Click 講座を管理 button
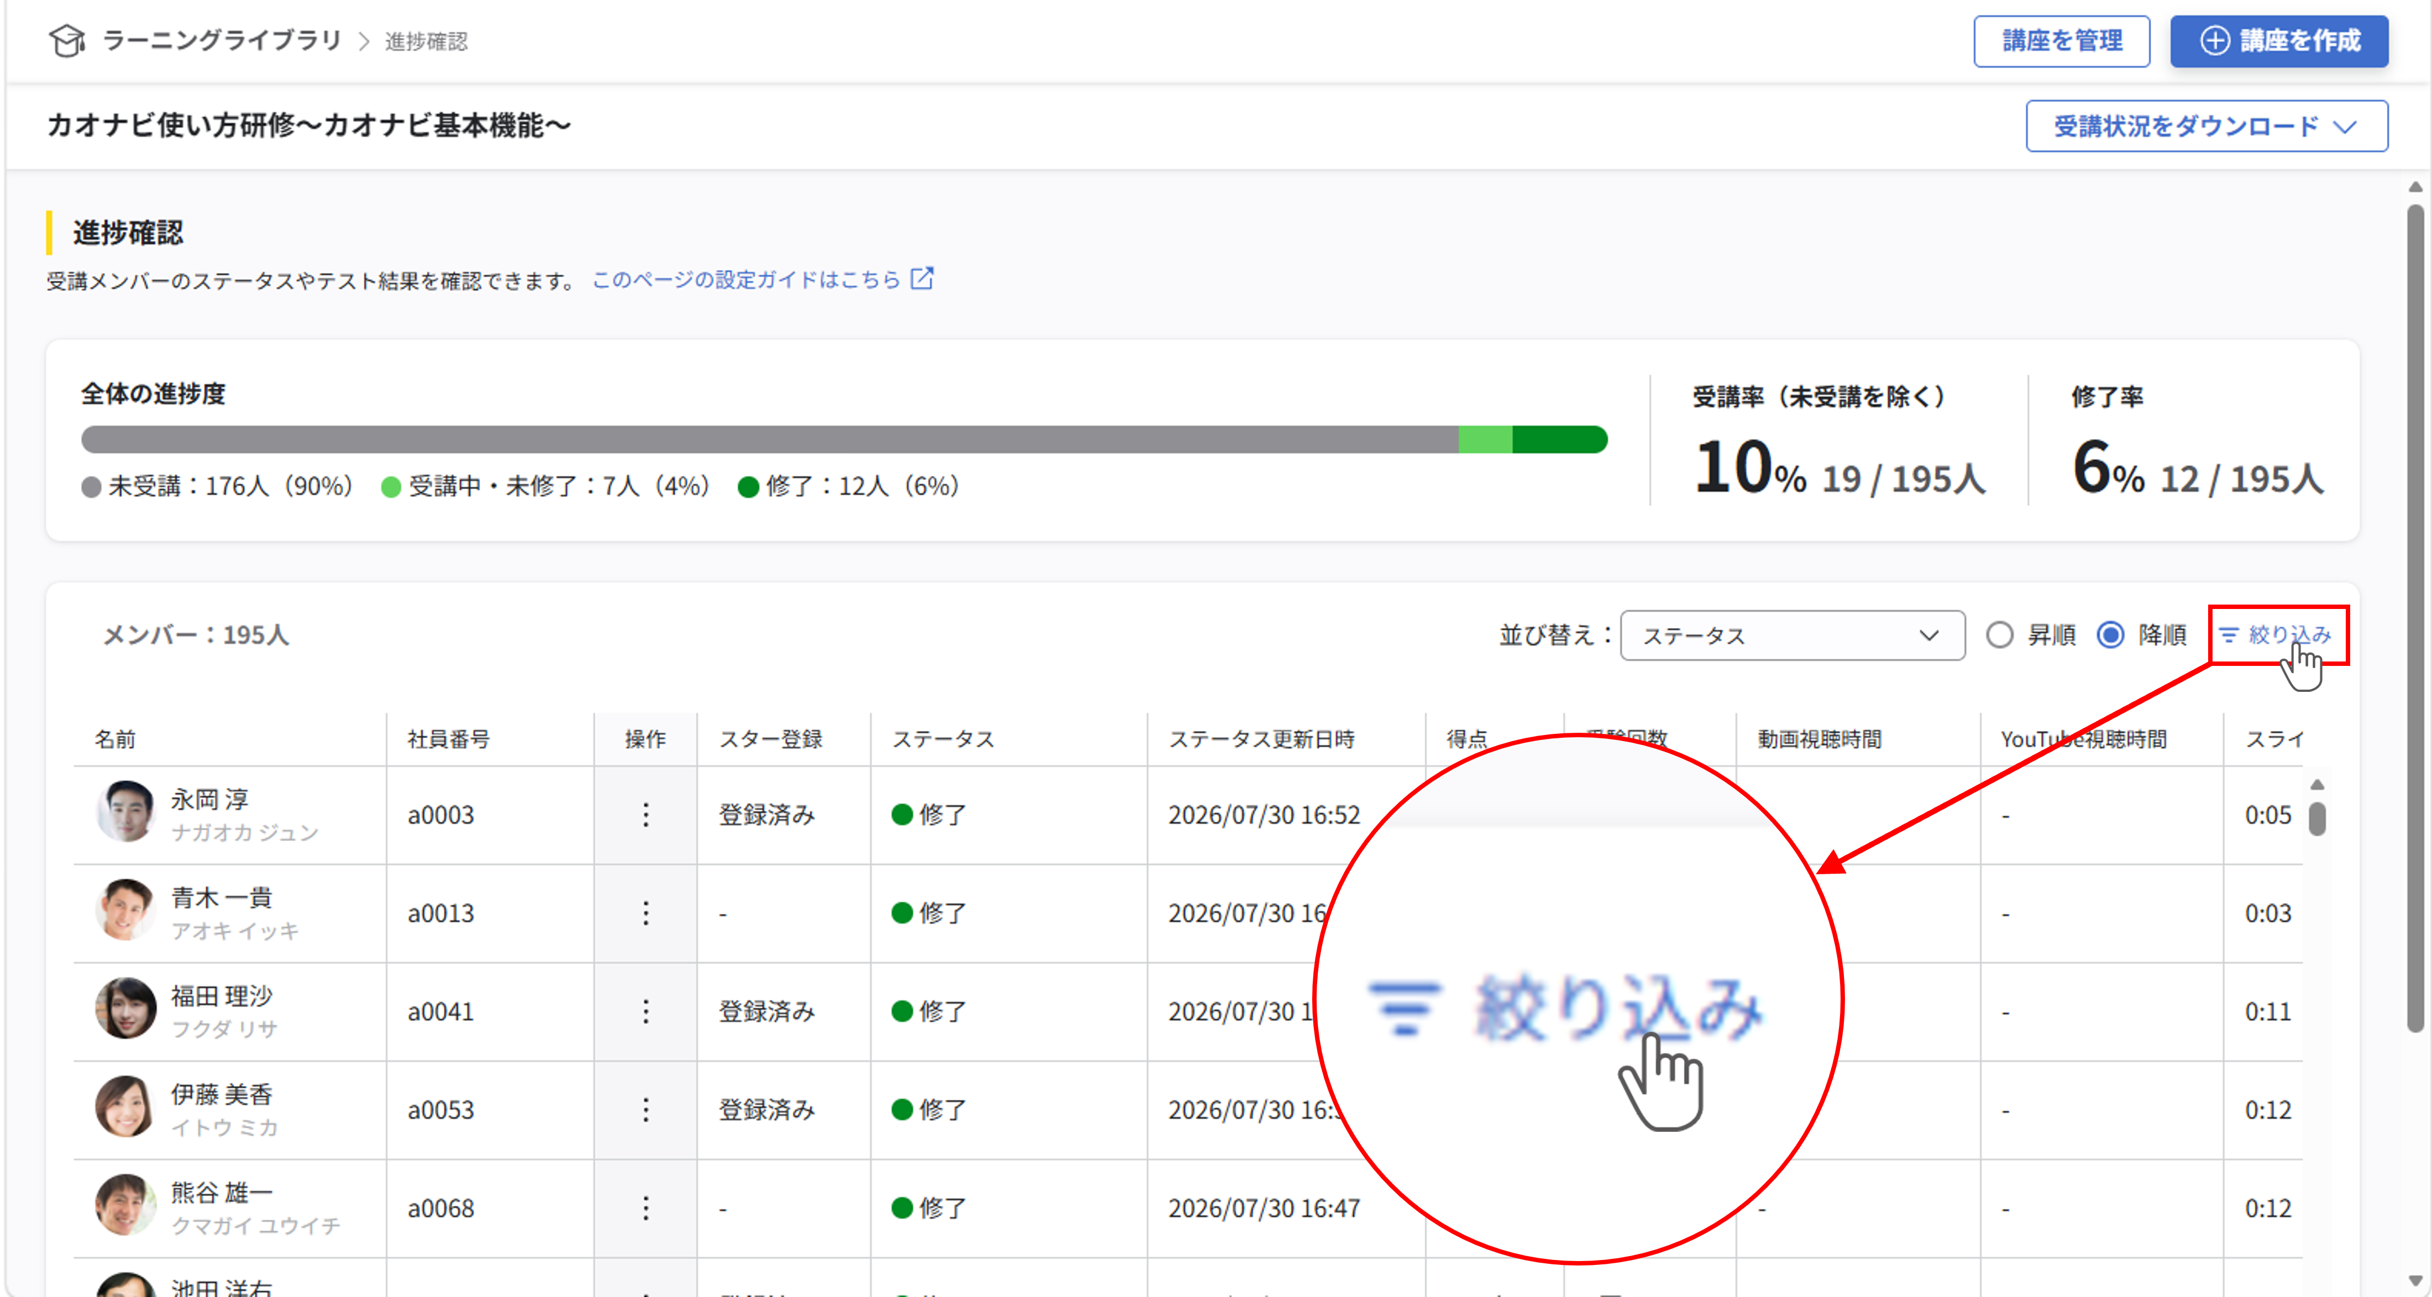Viewport: 2432px width, 1297px height. 2062,40
